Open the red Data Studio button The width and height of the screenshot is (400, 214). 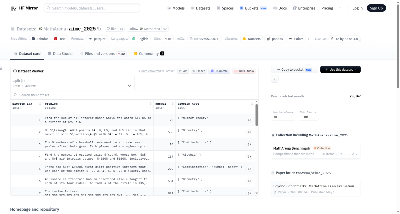[x=244, y=71]
